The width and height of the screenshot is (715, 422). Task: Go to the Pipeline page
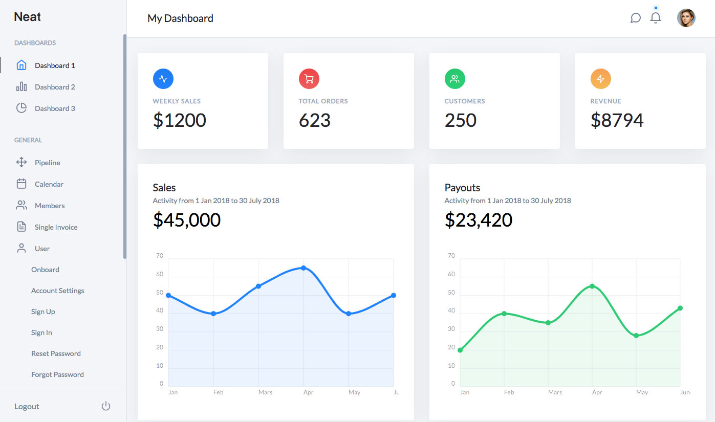[47, 163]
